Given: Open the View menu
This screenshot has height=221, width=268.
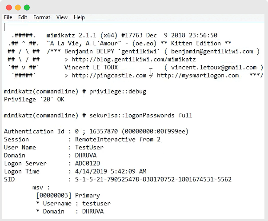Looking at the screenshot, I should 62,17.
